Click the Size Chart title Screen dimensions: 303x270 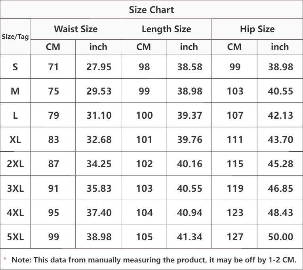pyautogui.click(x=151, y=10)
